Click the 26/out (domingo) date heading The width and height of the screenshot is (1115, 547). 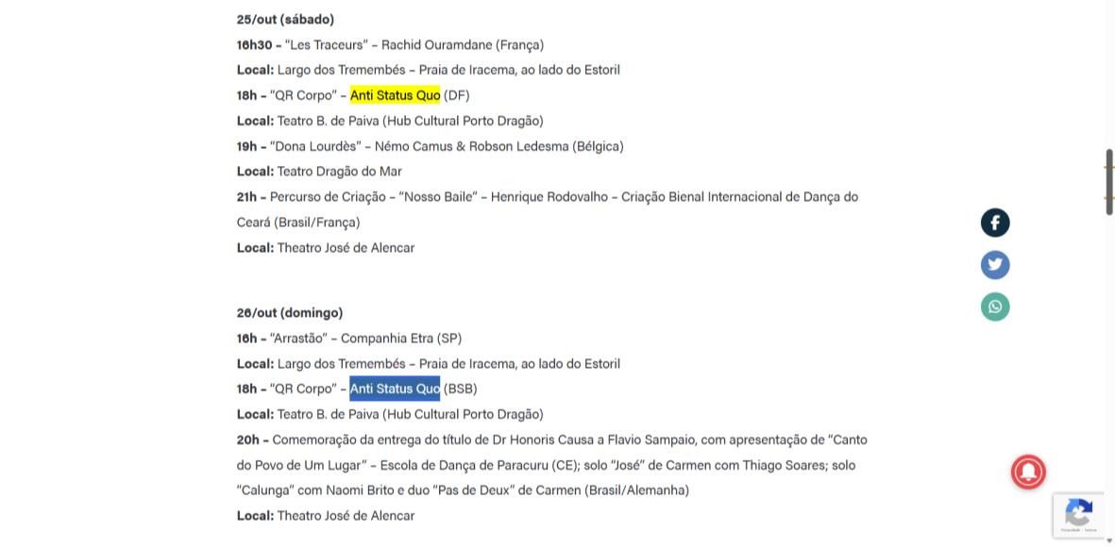coord(289,312)
